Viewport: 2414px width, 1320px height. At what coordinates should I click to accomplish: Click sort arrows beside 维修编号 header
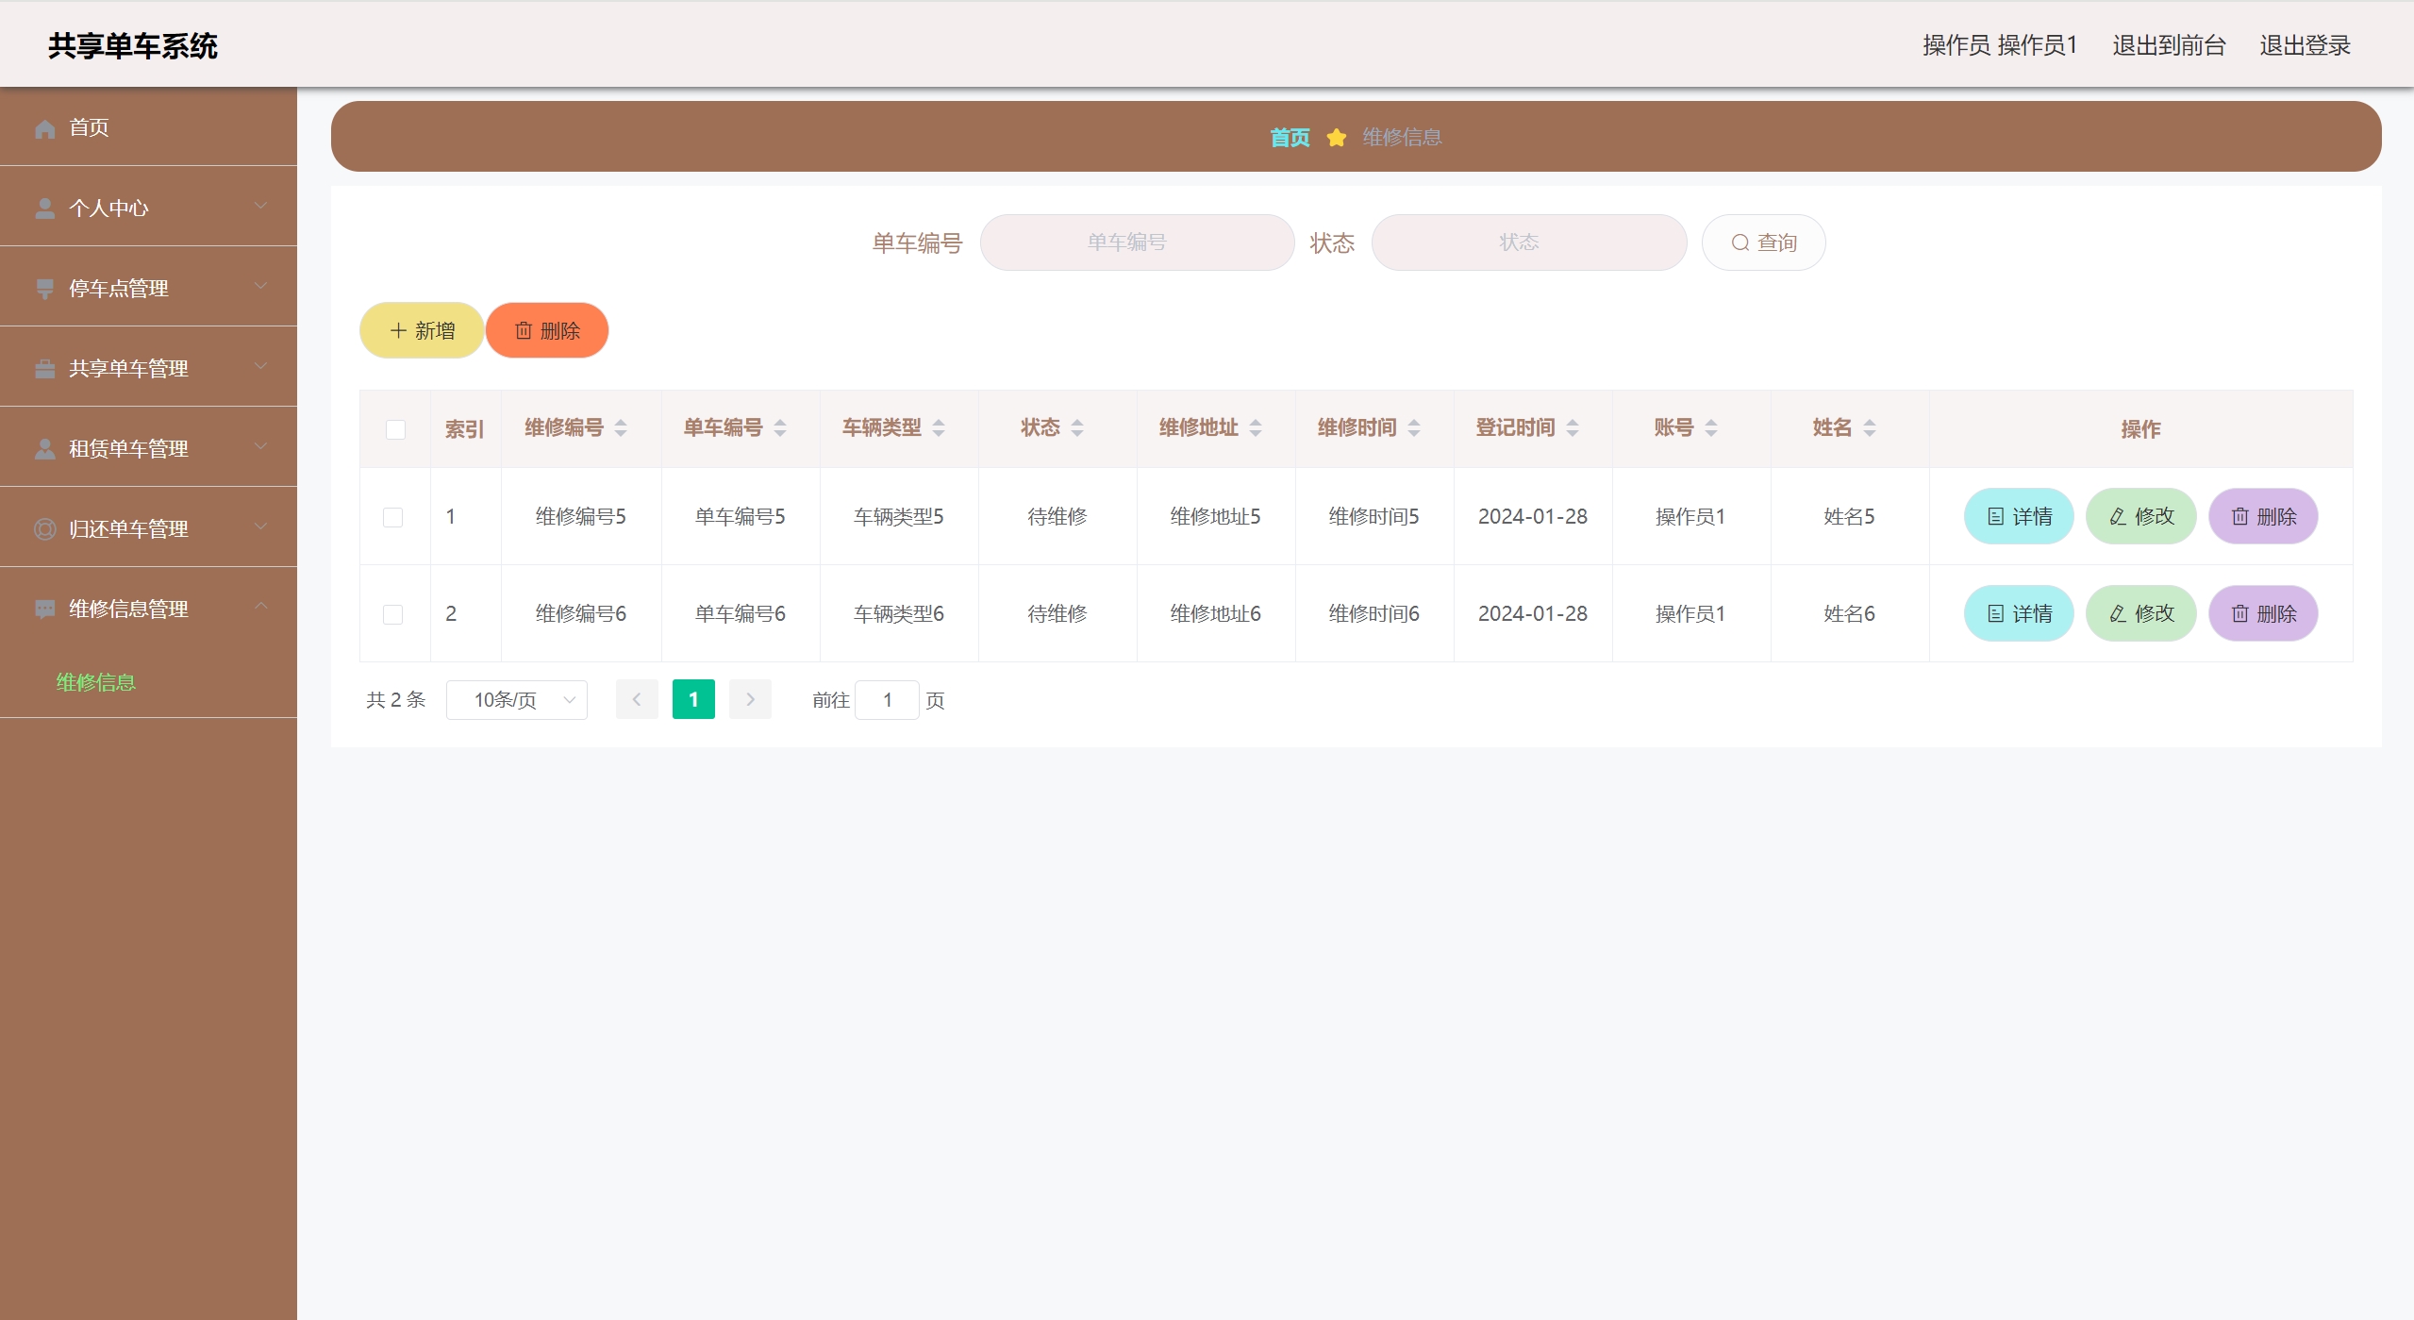pos(621,428)
